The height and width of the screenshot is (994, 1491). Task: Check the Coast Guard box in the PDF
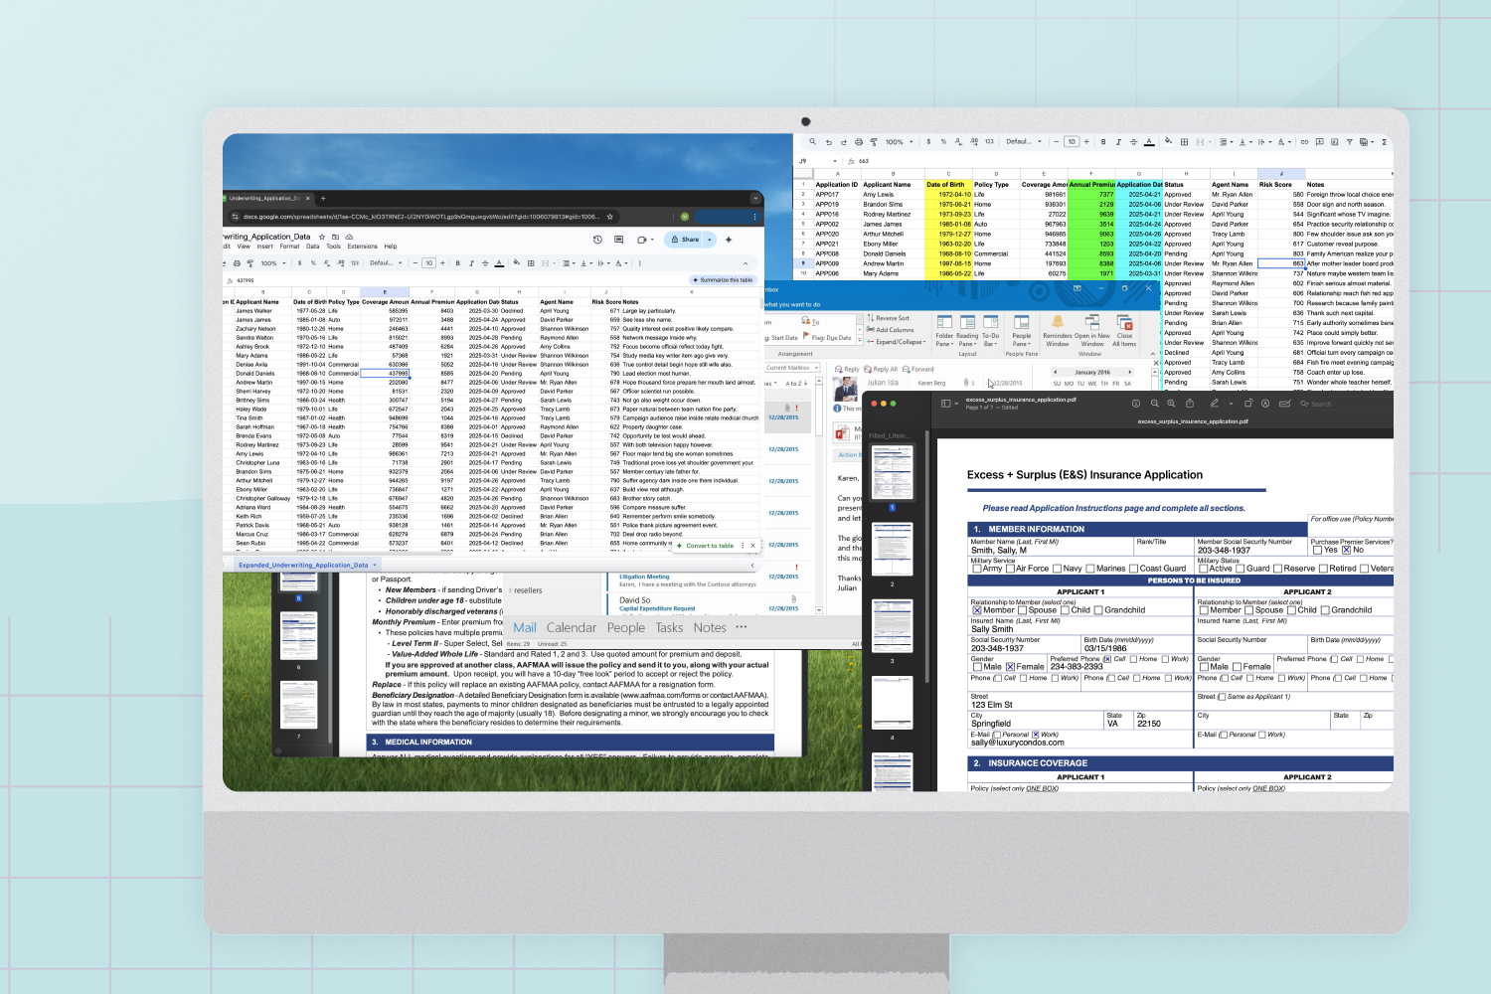(1135, 569)
